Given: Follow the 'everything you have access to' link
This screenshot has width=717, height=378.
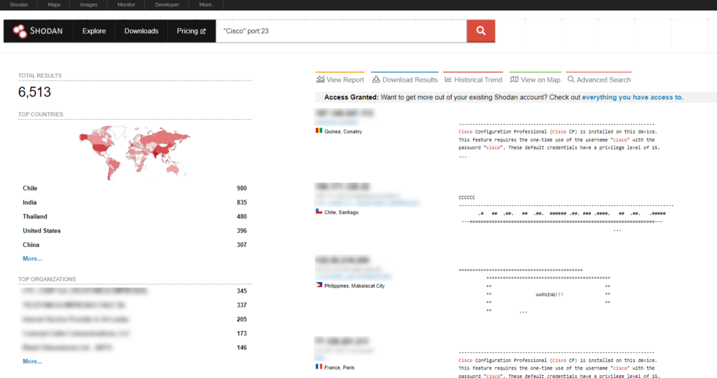Looking at the screenshot, I should 632,97.
